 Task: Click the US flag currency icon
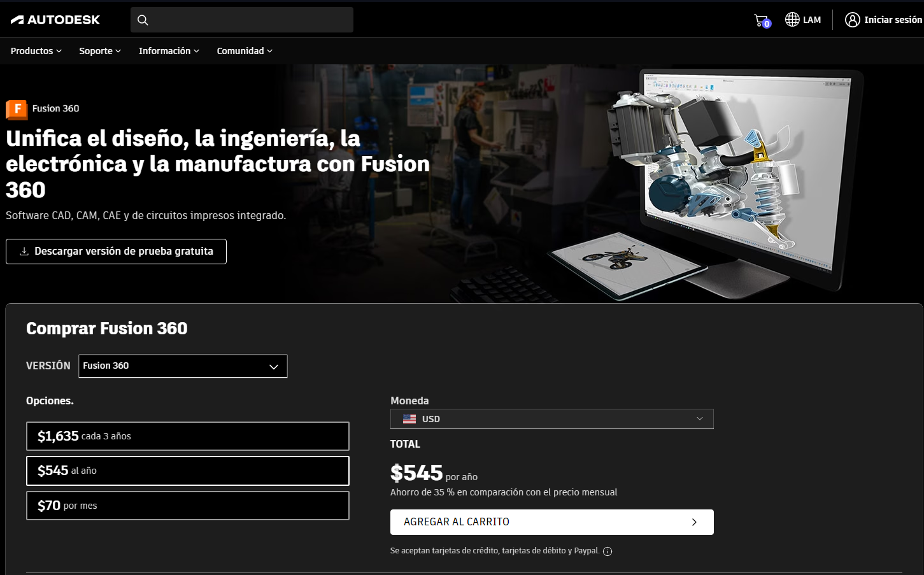point(409,419)
